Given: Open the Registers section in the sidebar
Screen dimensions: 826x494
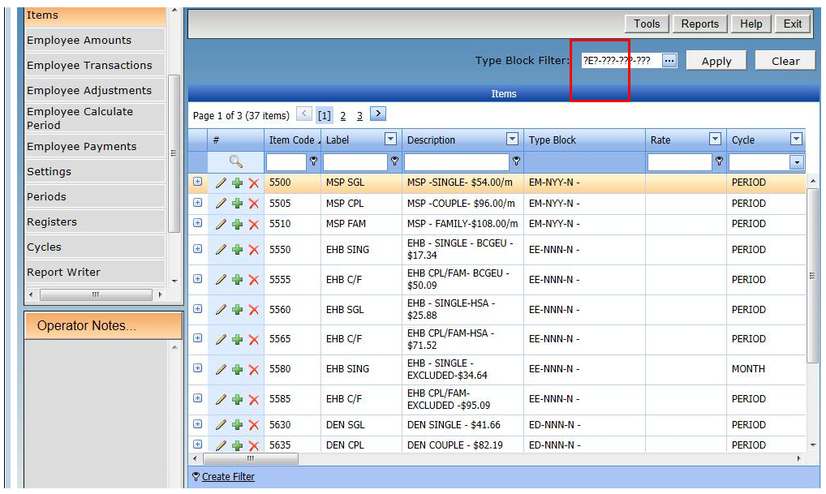Looking at the screenshot, I should click(x=95, y=222).
